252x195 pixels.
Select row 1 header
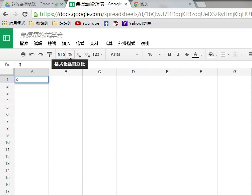pos(7,79)
